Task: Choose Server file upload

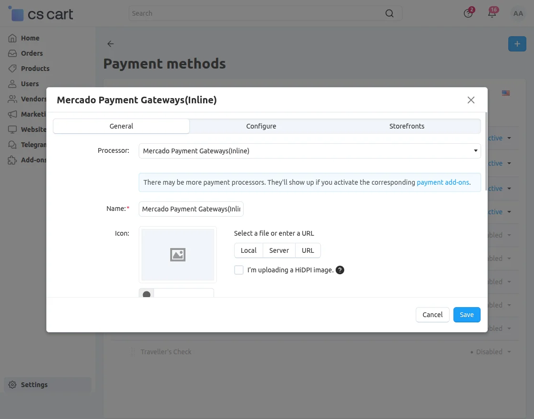Action: tap(279, 250)
